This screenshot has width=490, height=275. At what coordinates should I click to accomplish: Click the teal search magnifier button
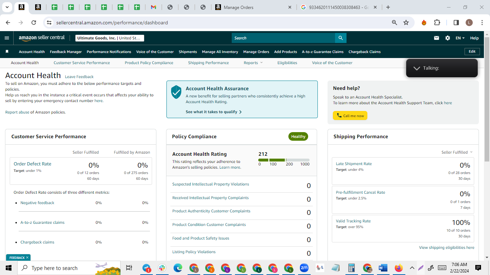340,38
